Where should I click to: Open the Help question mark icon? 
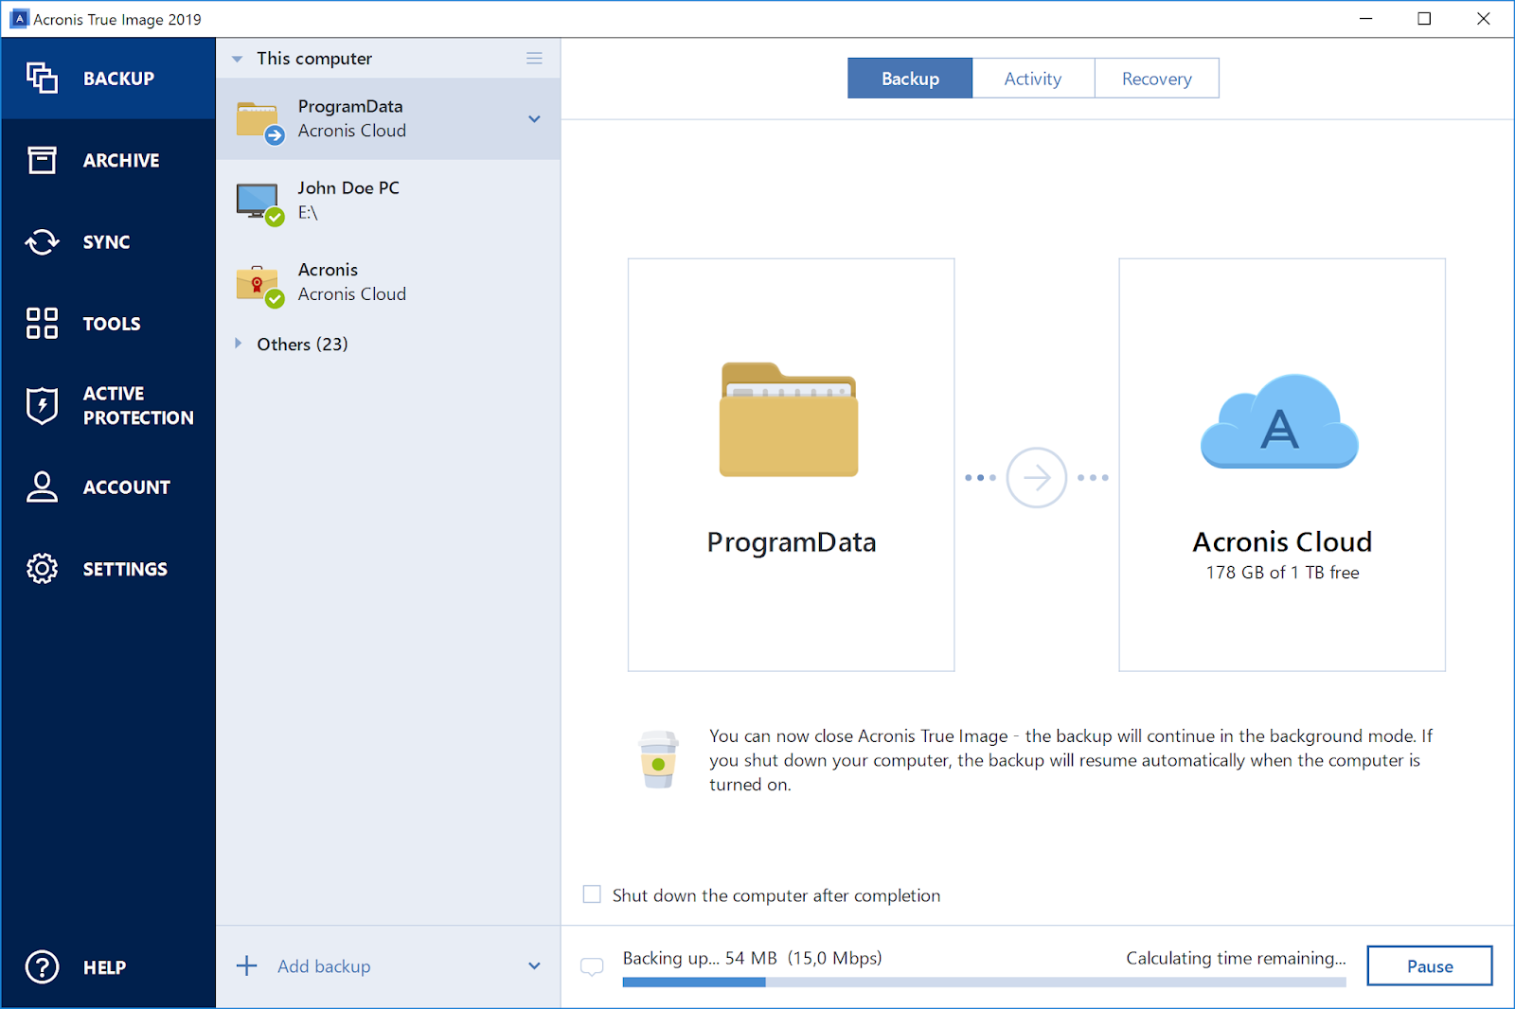[42, 966]
